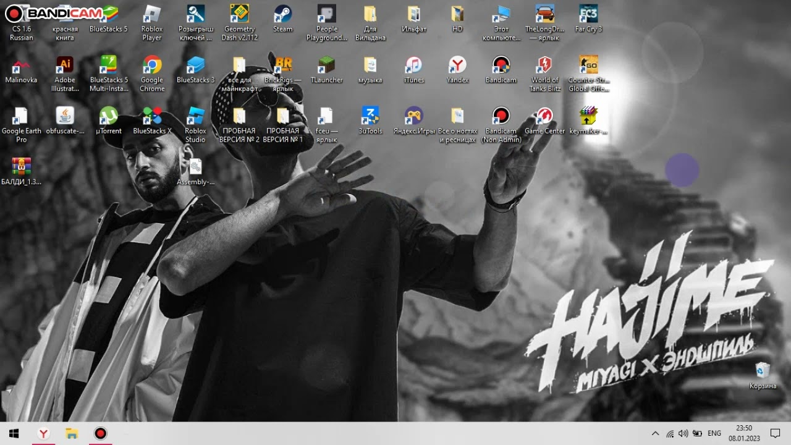
Task: Open Yandex browser desktop icon
Action: coord(457,70)
